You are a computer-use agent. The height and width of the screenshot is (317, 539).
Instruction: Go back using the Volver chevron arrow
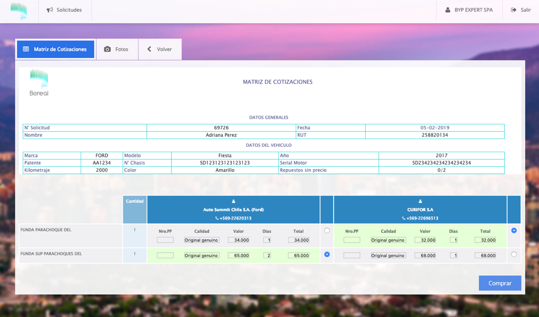click(149, 49)
